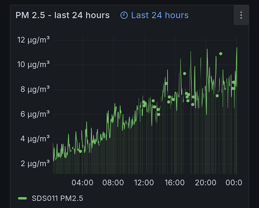This screenshot has width=259, height=208.
Task: Click the 6 µg/m³ y-axis label
Action: (35, 114)
